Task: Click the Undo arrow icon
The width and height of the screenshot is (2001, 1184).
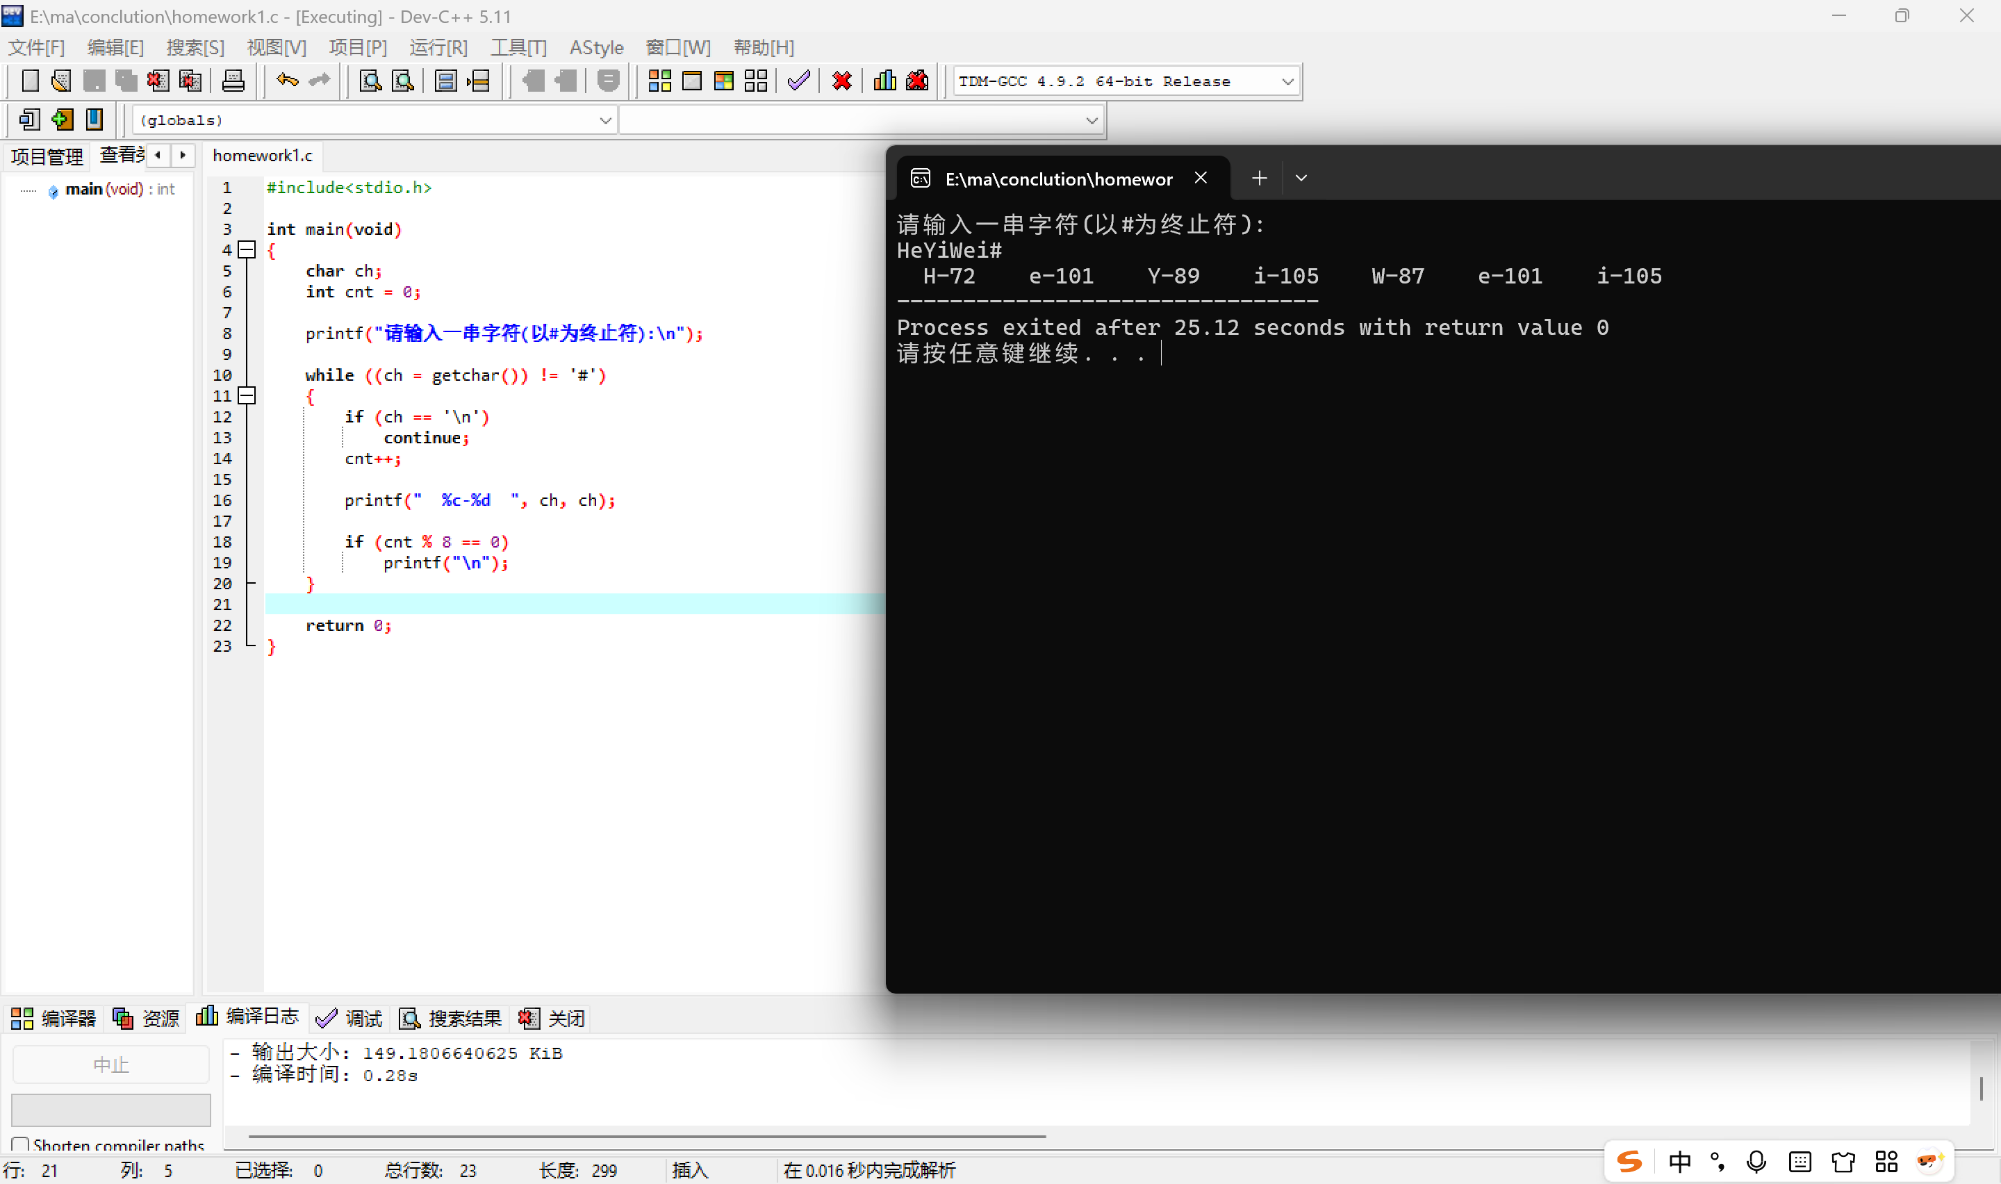Action: point(287,81)
